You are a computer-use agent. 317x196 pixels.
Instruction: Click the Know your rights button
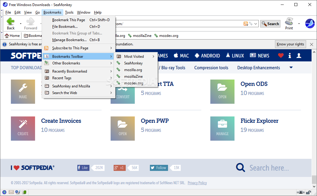pyautogui.click(x=290, y=44)
